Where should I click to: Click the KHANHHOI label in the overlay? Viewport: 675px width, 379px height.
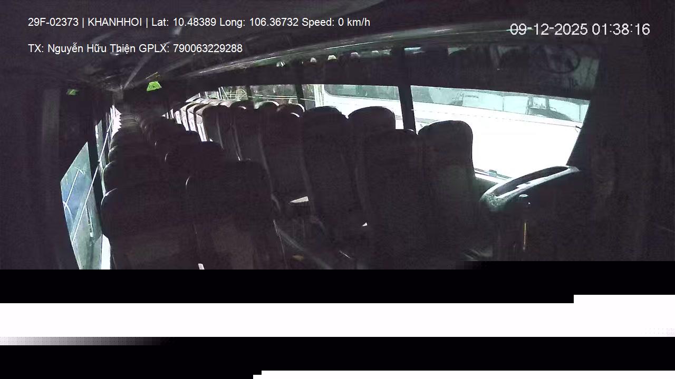click(x=115, y=22)
